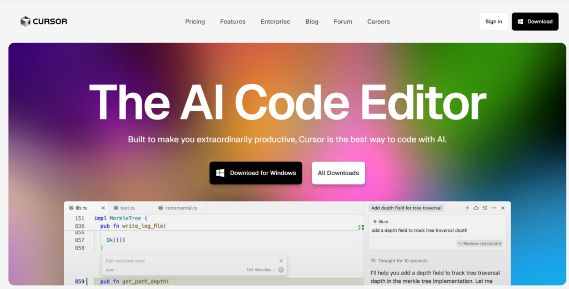Click the cloud icon in the chat panel

point(476,208)
